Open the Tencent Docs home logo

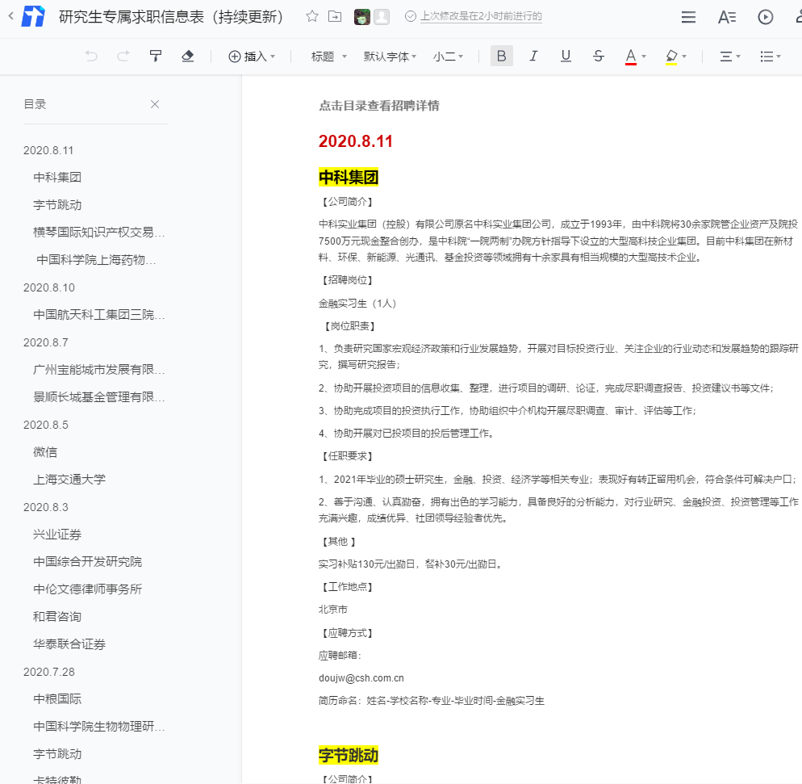[x=33, y=16]
